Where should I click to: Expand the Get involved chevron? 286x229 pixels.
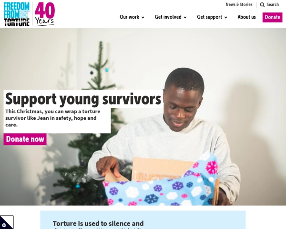[x=185, y=17]
